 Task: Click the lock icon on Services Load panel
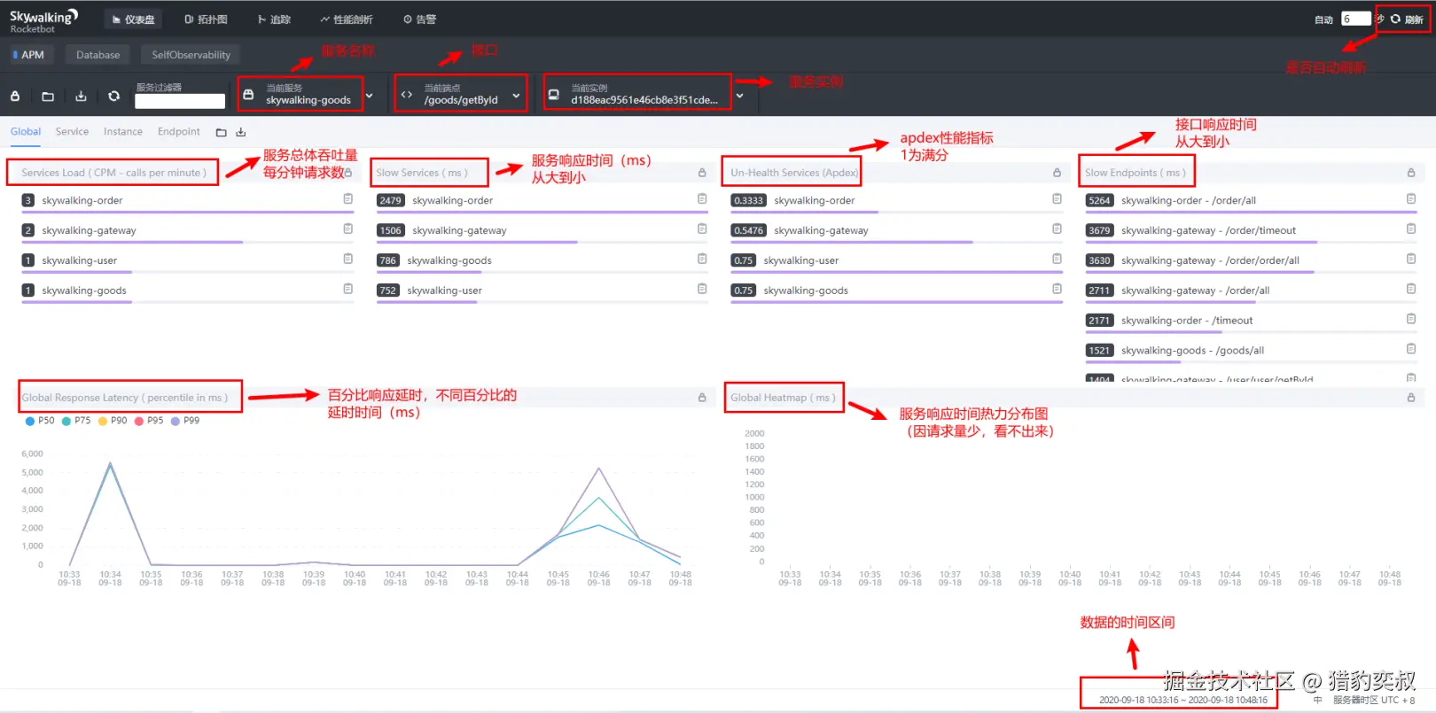point(348,173)
